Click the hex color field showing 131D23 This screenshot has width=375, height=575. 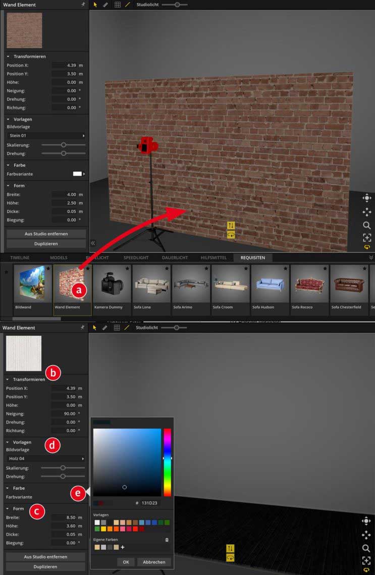point(149,503)
